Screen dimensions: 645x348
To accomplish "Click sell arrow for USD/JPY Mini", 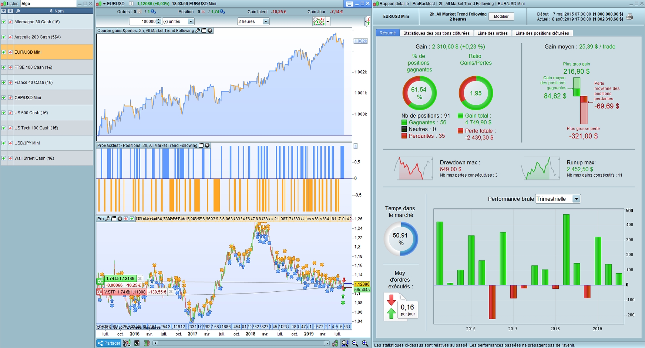I will click(10, 143).
